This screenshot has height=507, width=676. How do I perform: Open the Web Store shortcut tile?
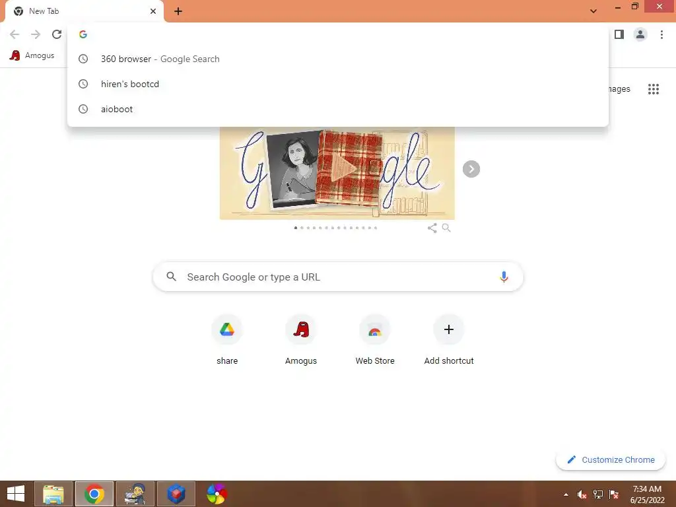click(x=375, y=340)
